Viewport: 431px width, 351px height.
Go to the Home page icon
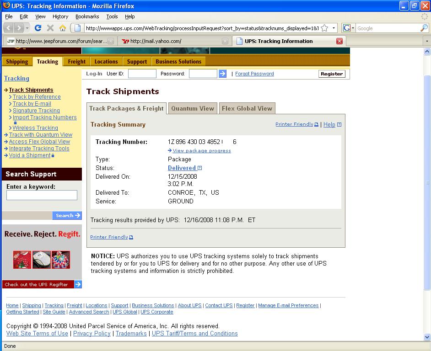point(63,28)
